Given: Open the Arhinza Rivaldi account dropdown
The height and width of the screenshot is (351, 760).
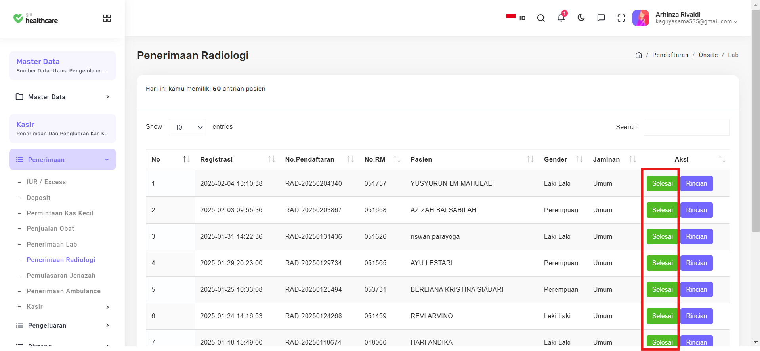Looking at the screenshot, I should tap(696, 18).
